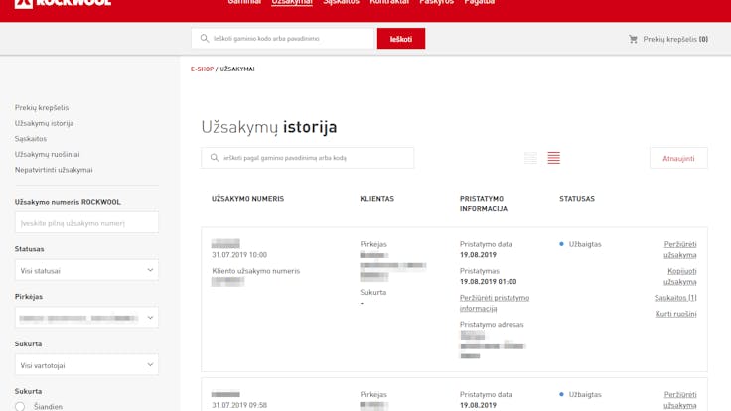Screen dimensions: 731x411
Task: Click the magnifier icon in order history search
Action: pyautogui.click(x=214, y=158)
